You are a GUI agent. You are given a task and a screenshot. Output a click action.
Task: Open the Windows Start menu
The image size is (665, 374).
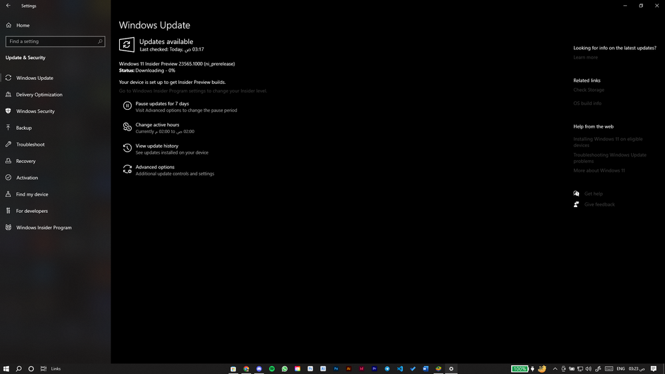click(x=6, y=369)
